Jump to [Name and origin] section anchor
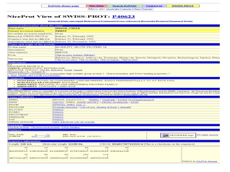The image size is (230, 172). coord(72,21)
